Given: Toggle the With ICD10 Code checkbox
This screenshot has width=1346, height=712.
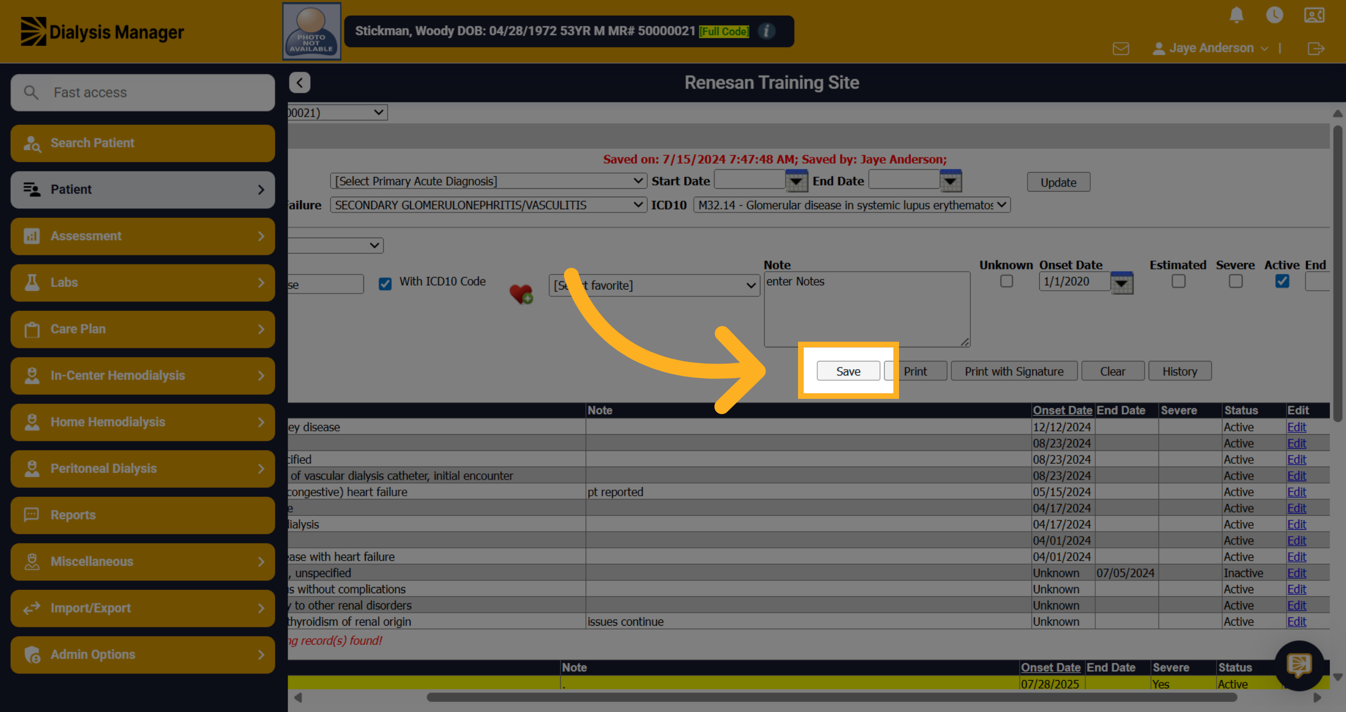Looking at the screenshot, I should (x=385, y=283).
